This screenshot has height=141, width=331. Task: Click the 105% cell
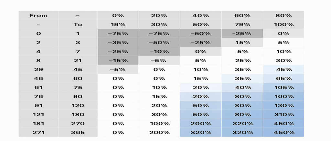(283, 87)
